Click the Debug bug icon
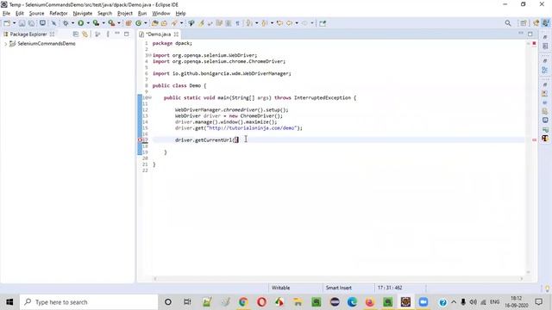This screenshot has height=310, width=552. [x=66, y=23]
